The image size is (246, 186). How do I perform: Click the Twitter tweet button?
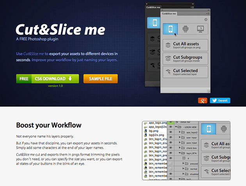tap(220, 101)
